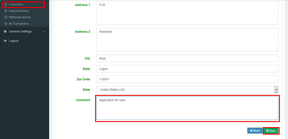Select Withdraw Money in the sidebar

pos(20,17)
